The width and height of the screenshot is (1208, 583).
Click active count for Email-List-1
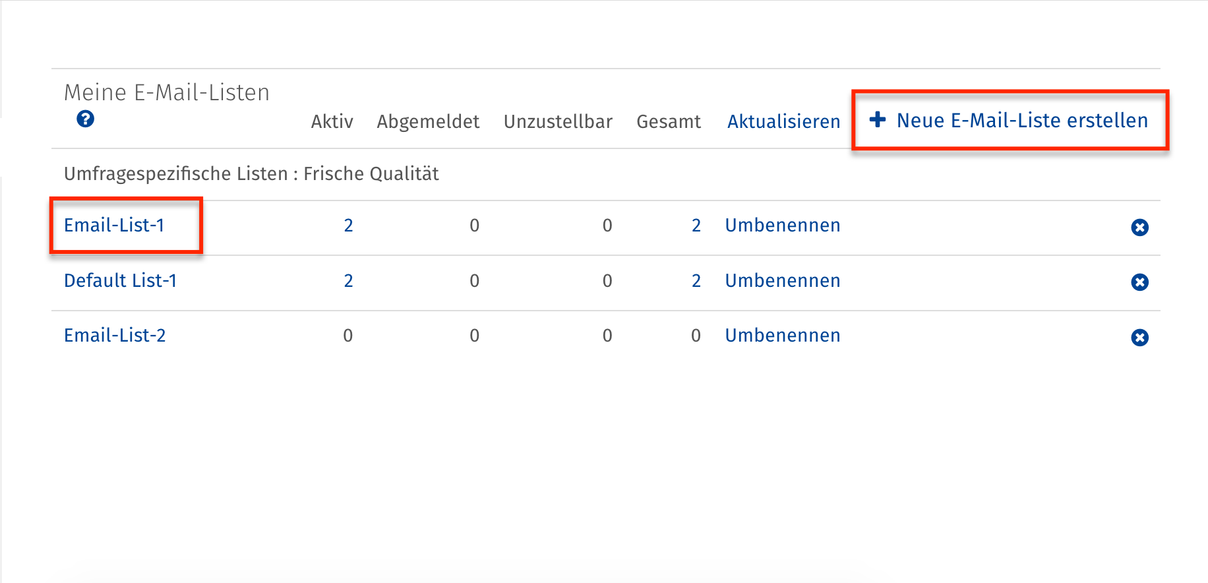[x=348, y=226]
